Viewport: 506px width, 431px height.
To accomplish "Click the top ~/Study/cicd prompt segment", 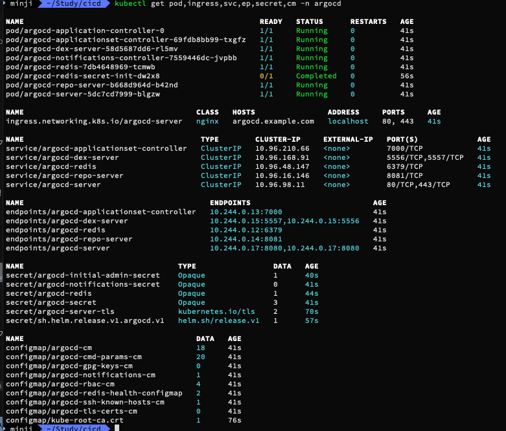I will (74, 4).
